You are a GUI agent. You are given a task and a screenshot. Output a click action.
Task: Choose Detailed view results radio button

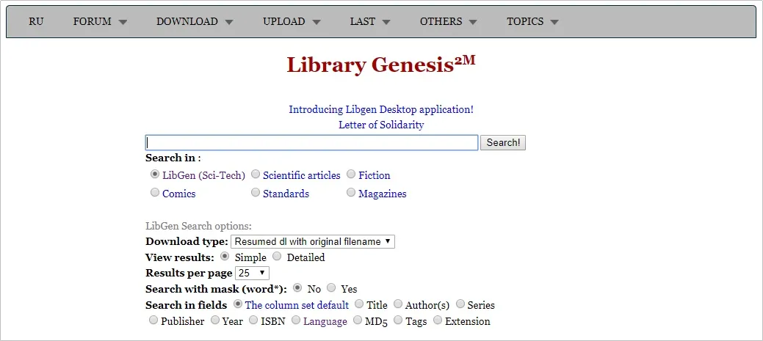point(276,256)
